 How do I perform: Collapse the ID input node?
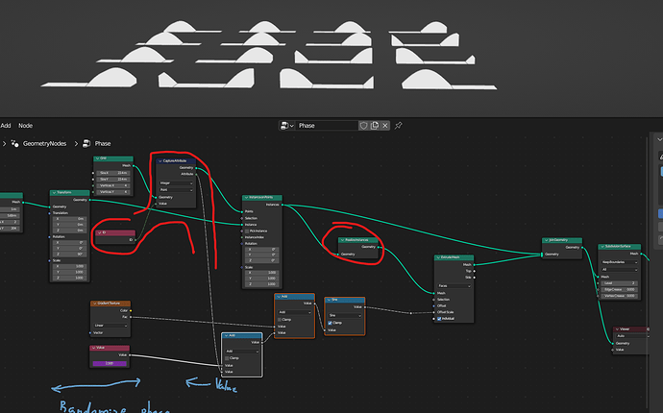[x=99, y=233]
